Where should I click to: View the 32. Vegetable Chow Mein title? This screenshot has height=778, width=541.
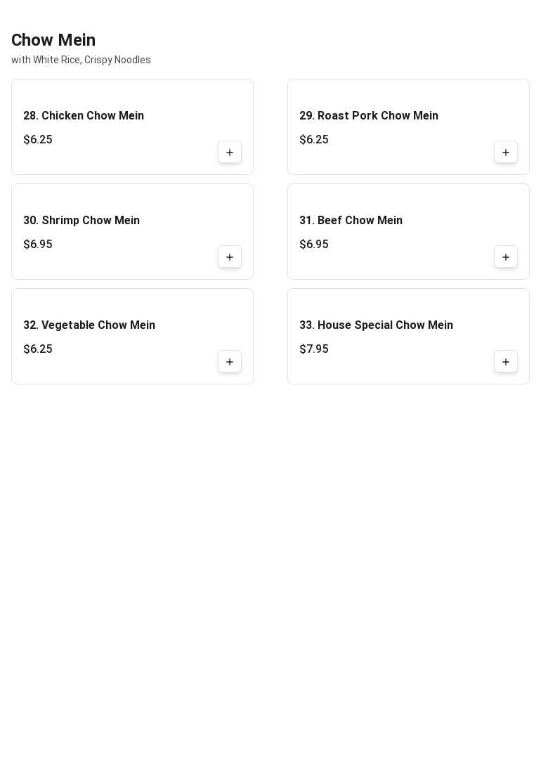(89, 325)
